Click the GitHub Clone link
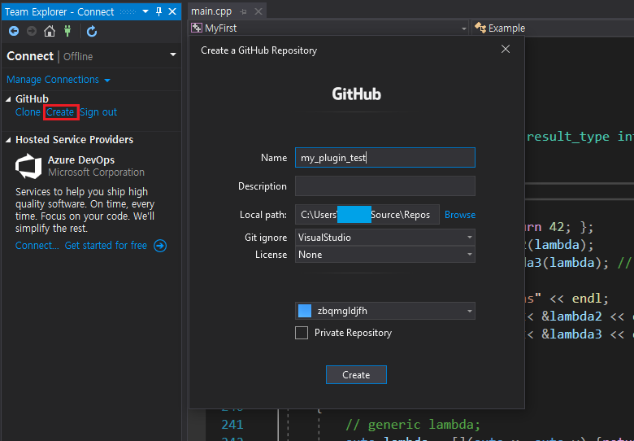634x441 pixels. 28,112
